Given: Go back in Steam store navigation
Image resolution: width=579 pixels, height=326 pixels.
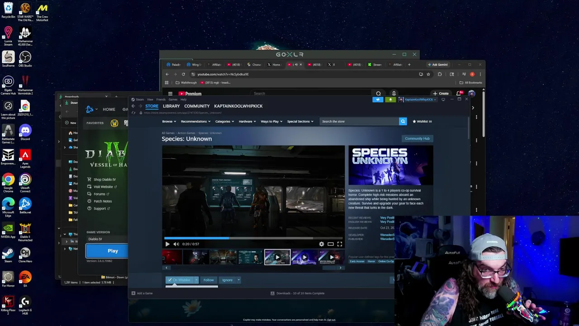Looking at the screenshot, I should (133, 106).
